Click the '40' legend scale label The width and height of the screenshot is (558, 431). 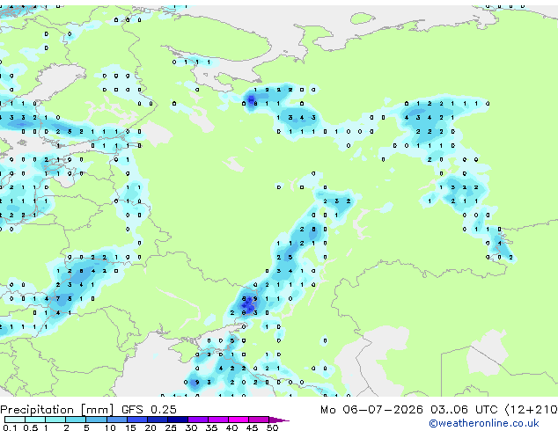pyautogui.click(x=231, y=427)
